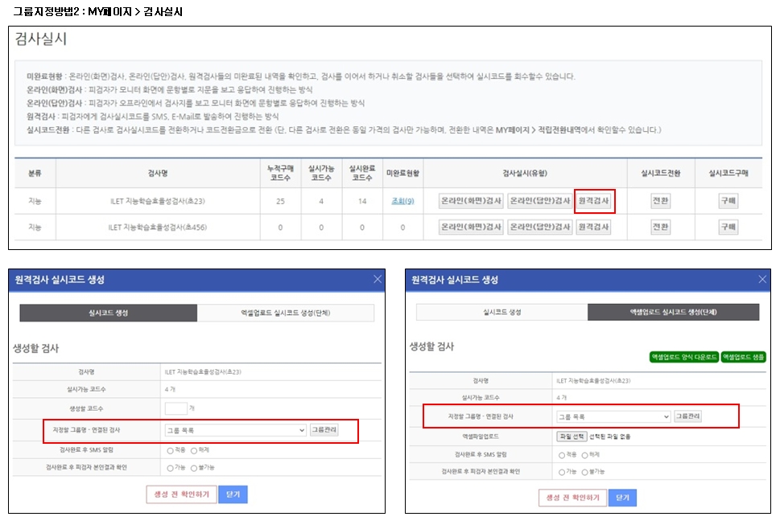The width and height of the screenshot is (780, 529).
Task: Click 구매 button in the 초456 row
Action: coord(728,228)
